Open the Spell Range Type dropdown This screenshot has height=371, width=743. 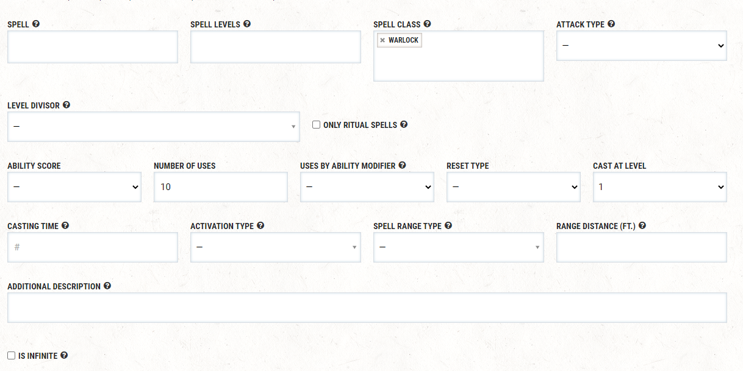tap(458, 247)
